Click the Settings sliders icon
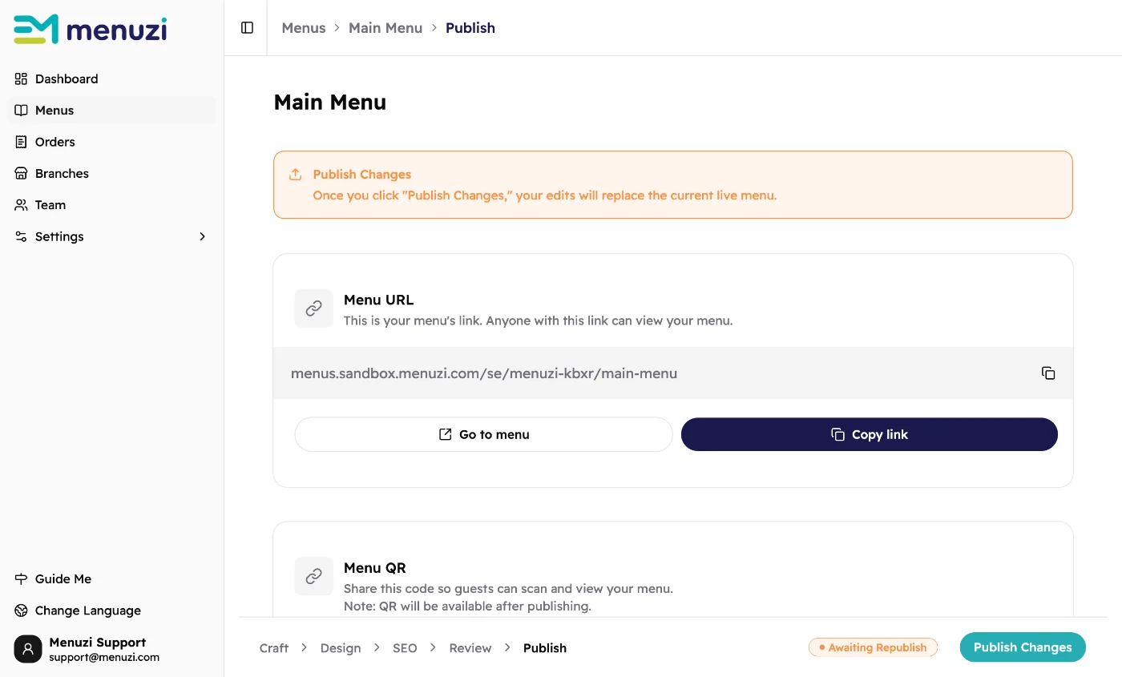 tap(22, 236)
